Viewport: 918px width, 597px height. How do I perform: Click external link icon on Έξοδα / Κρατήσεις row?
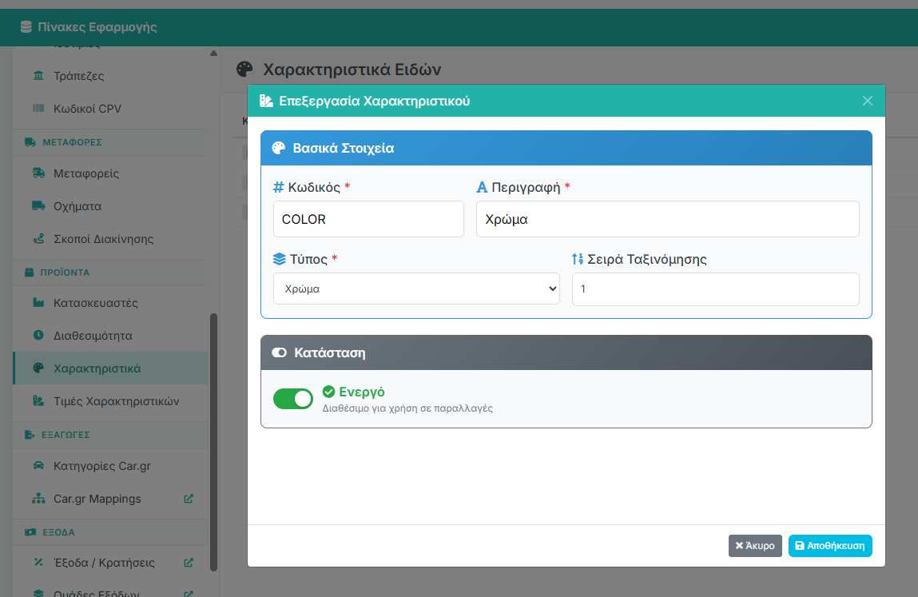pyautogui.click(x=189, y=563)
